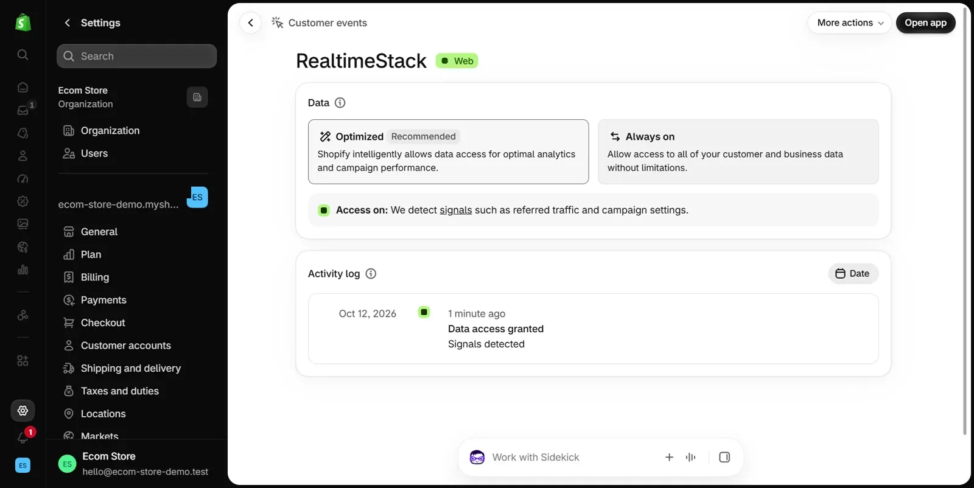This screenshot has width=974, height=488.
Task: Go to Home from the left rail
Action: [x=23, y=88]
